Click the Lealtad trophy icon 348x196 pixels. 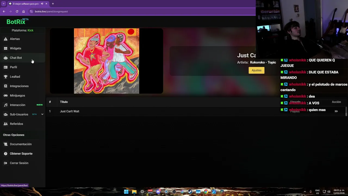point(5,77)
